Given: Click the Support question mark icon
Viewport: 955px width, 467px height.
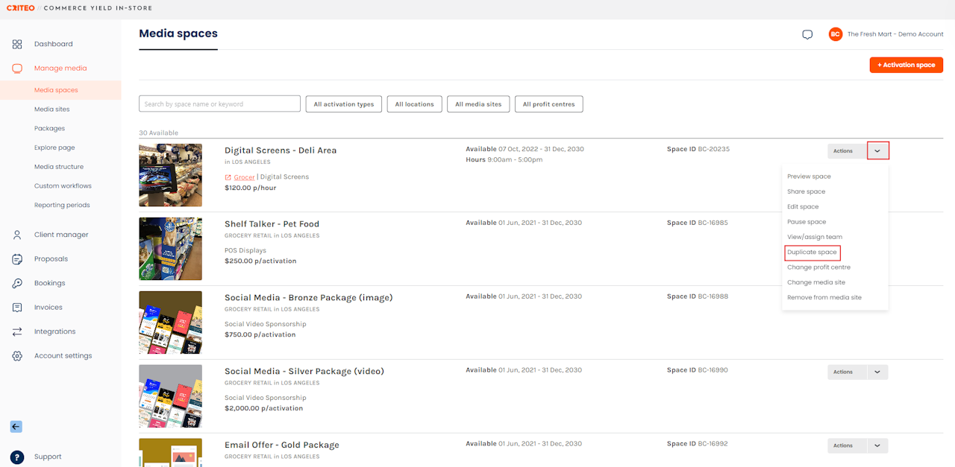Looking at the screenshot, I should tap(17, 457).
